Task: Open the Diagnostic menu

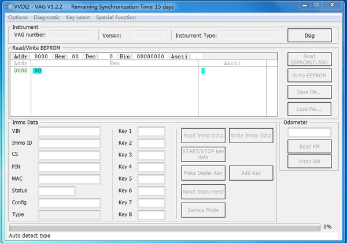Action: (47, 17)
